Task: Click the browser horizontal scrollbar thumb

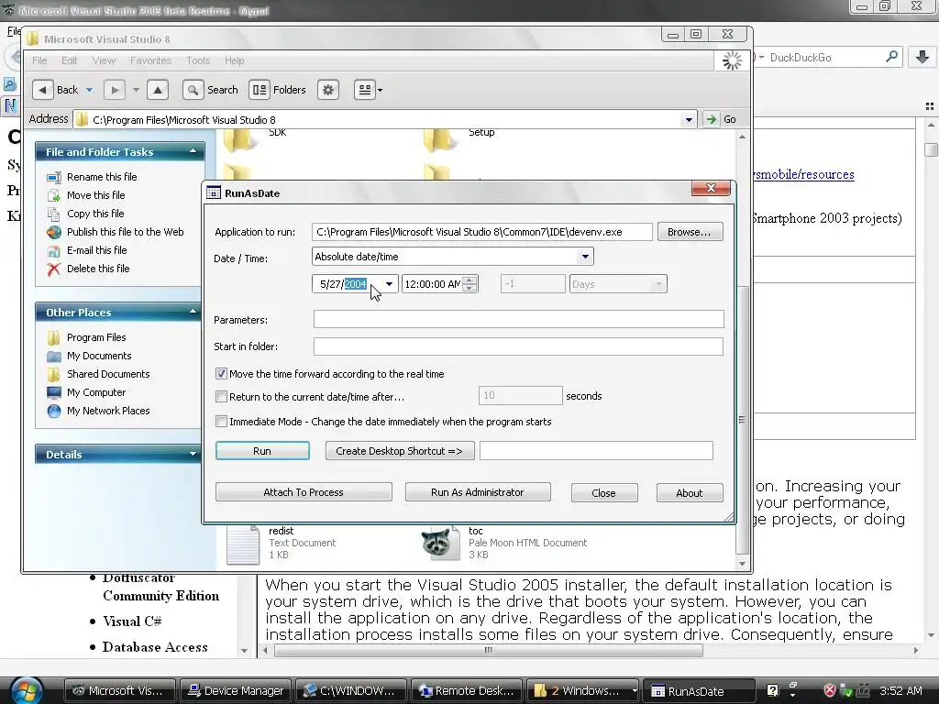Action: (489, 650)
